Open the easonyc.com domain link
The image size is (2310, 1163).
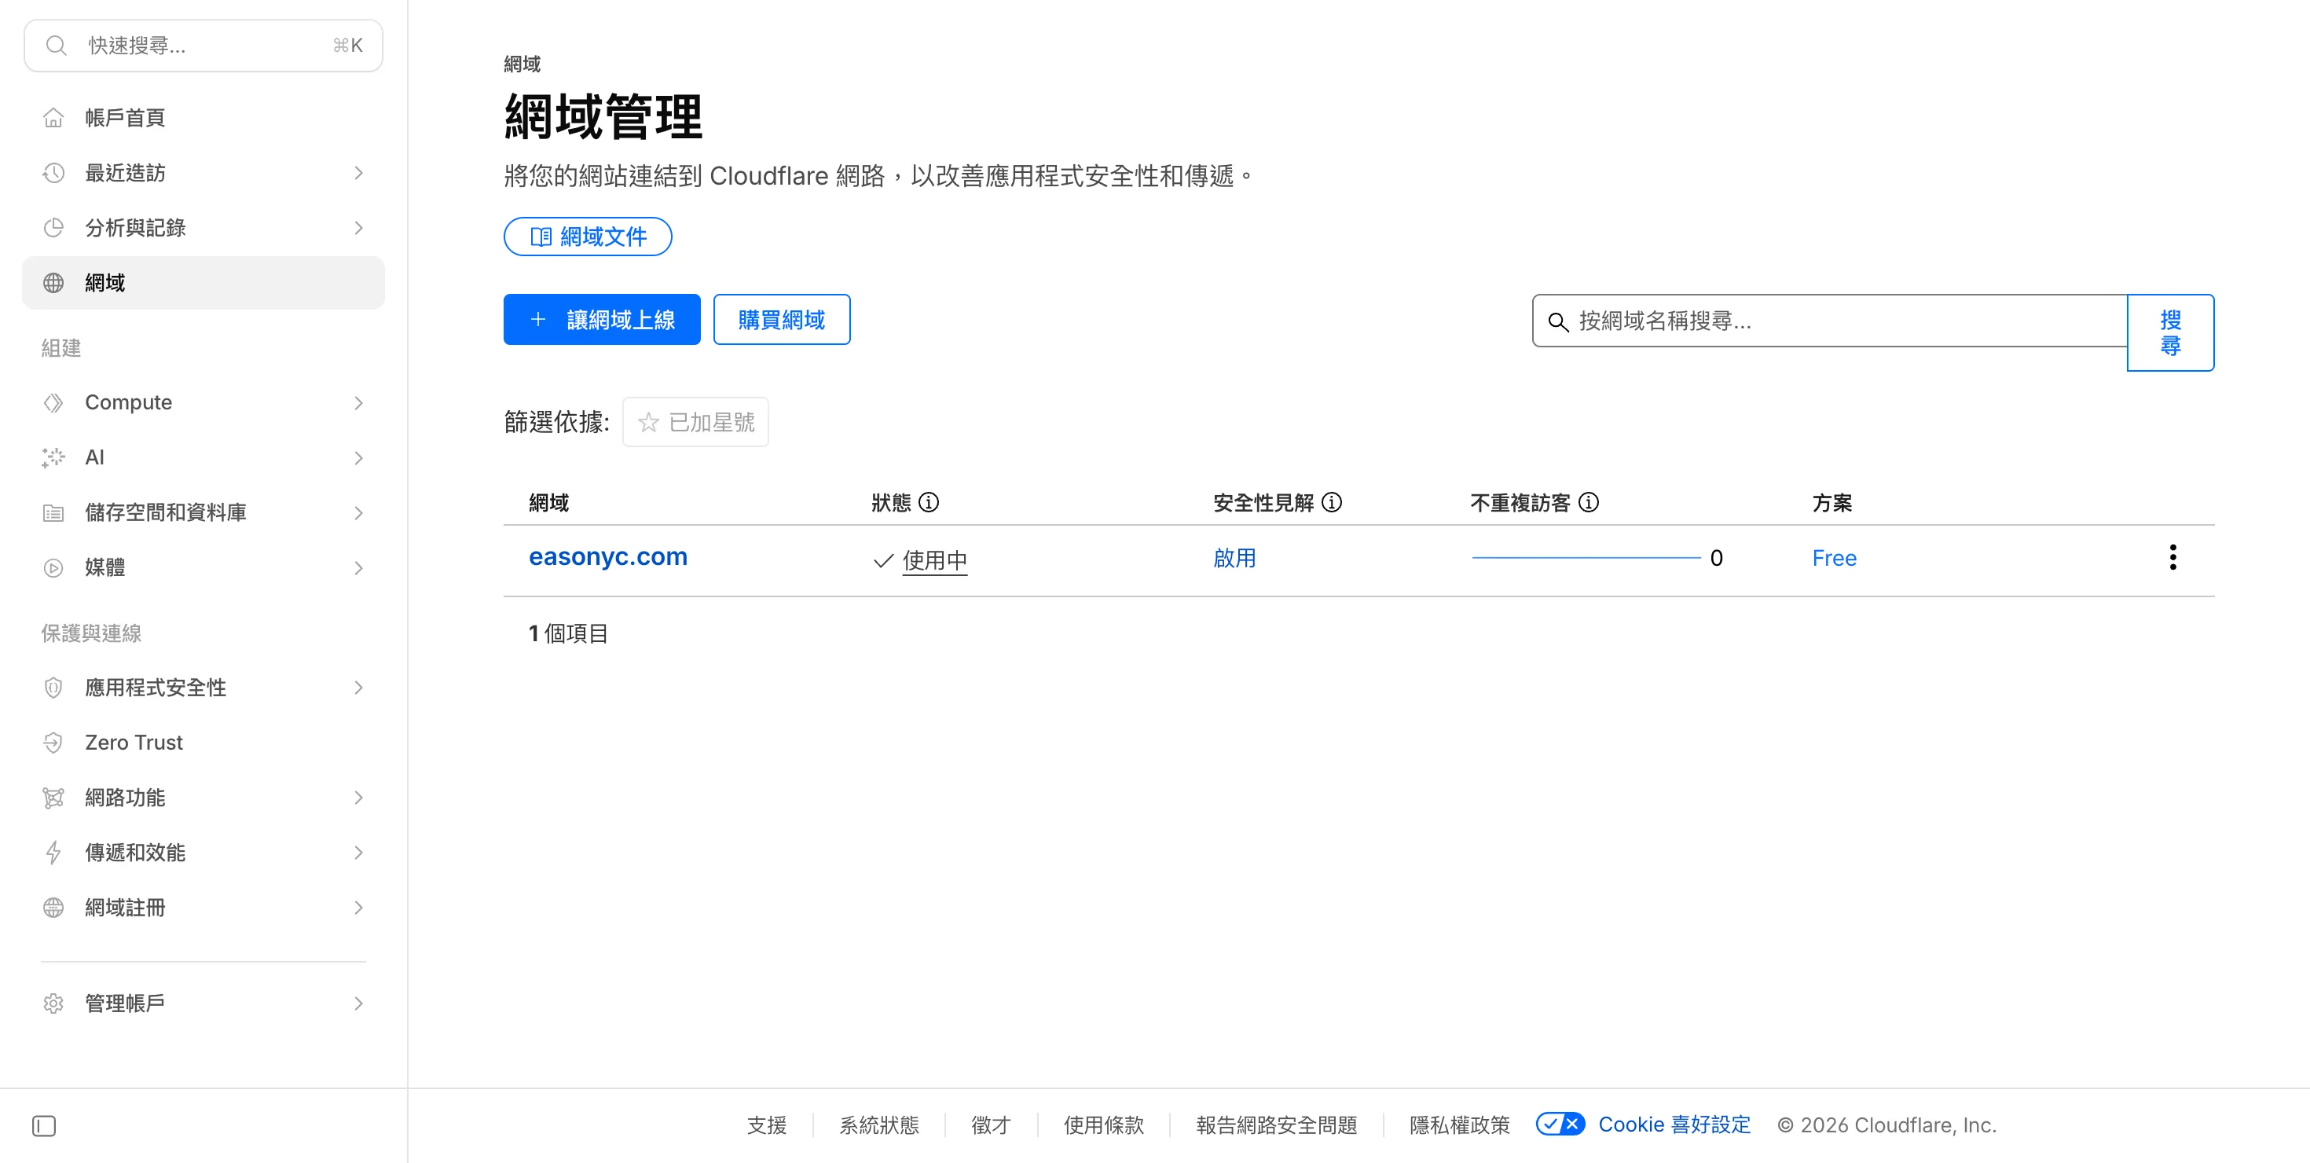[x=608, y=557]
